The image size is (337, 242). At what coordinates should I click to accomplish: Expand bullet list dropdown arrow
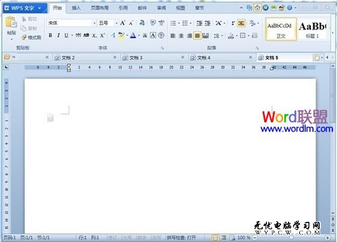click(x=179, y=23)
